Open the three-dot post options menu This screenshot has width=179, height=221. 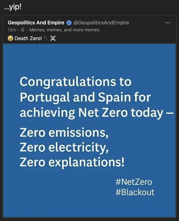[168, 23]
